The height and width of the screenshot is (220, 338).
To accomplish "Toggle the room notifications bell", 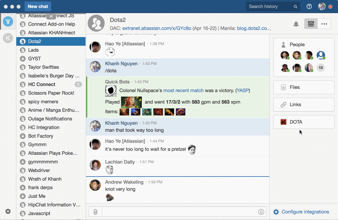I will [x=296, y=24].
